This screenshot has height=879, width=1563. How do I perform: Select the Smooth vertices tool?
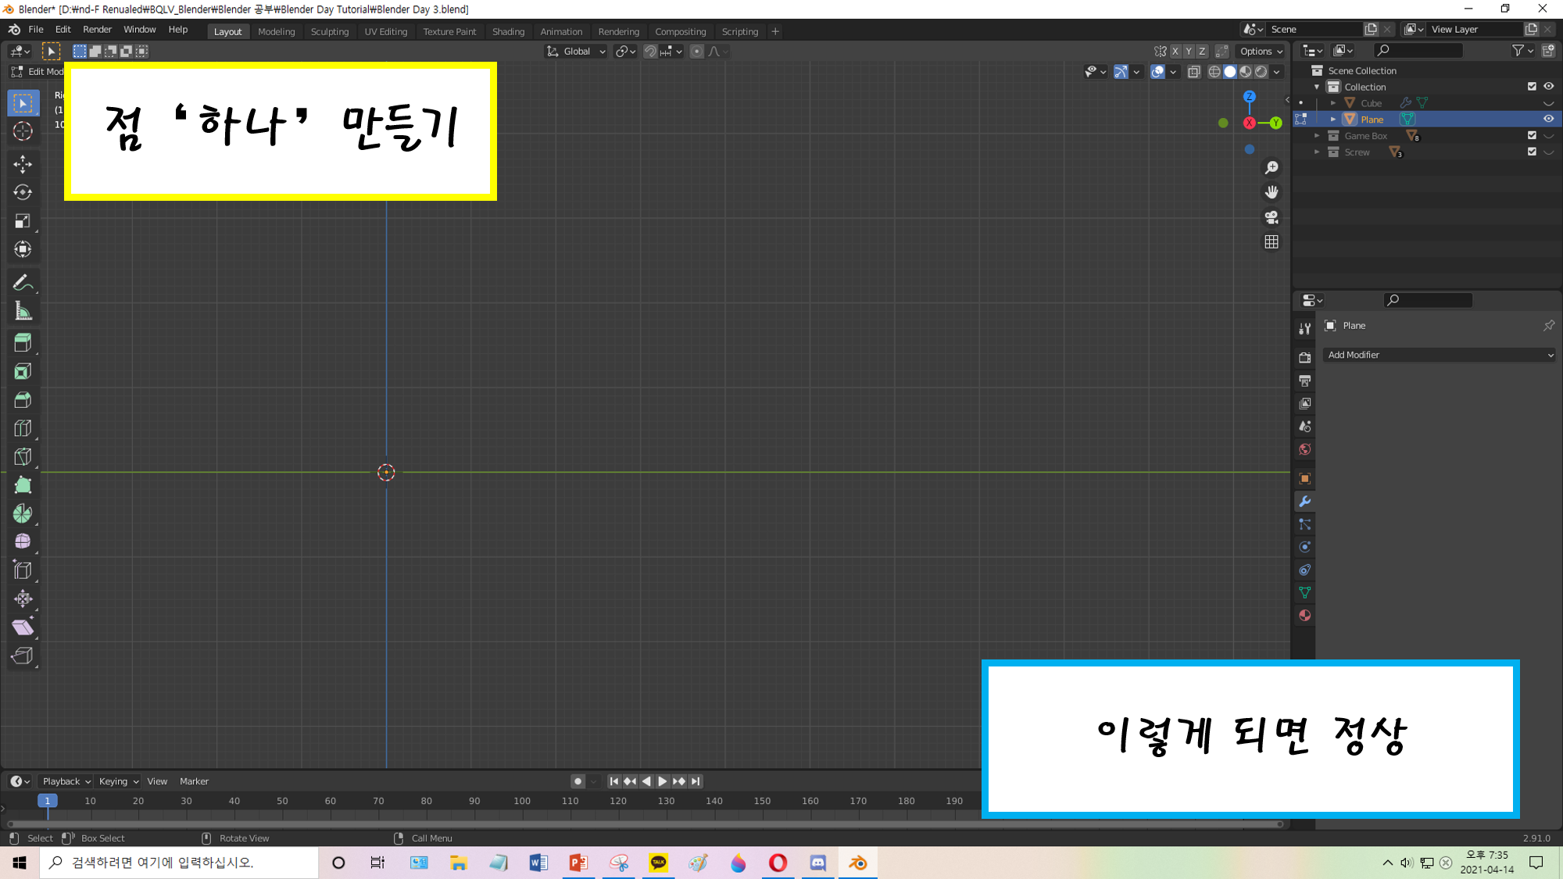[23, 541]
